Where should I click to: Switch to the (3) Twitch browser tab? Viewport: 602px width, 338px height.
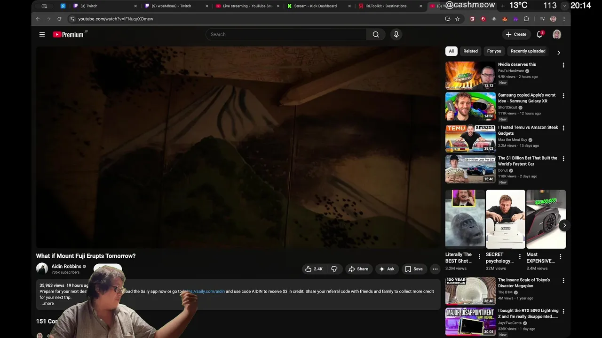click(105, 6)
